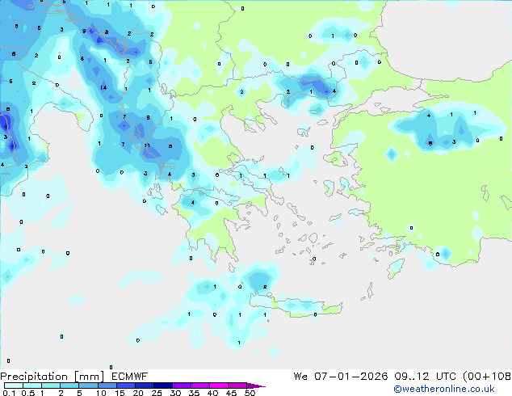Select the 25–30 mm dark navy legend box
The height and width of the screenshot is (396, 512).
click(163, 385)
